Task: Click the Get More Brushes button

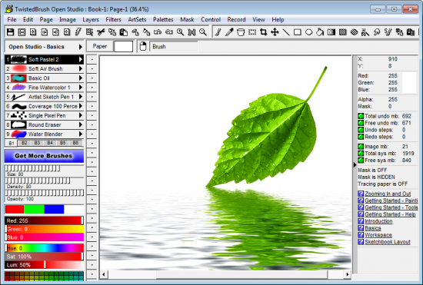Action: click(44, 156)
